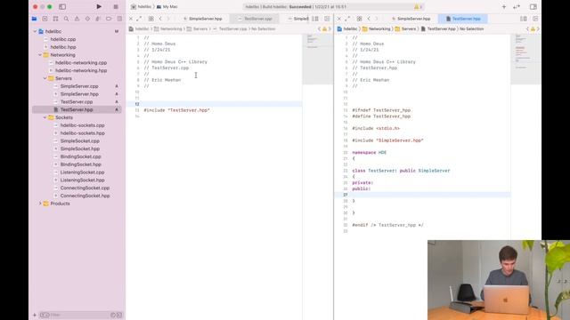Screen dimensions: 570x320
Task: Open the Test navigator diamond icon
Action: (x=87, y=19)
